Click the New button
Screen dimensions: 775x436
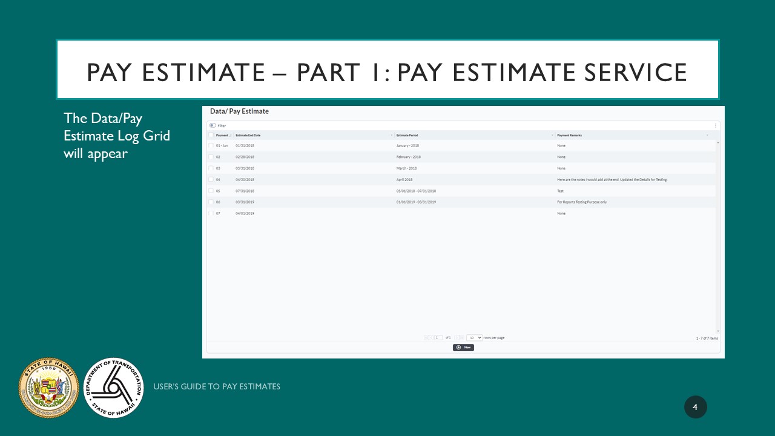[463, 348]
